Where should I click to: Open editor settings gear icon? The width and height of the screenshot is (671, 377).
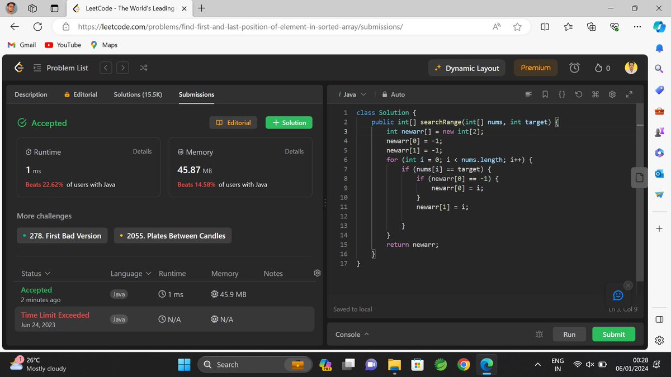point(612,94)
